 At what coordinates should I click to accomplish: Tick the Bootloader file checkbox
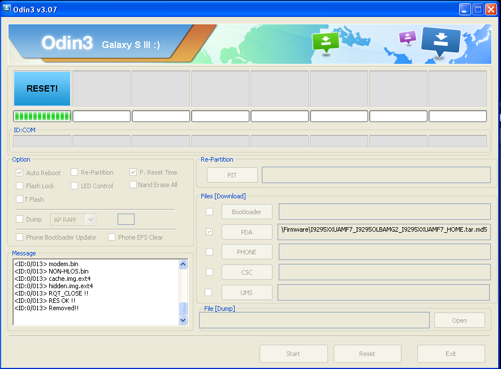209,212
